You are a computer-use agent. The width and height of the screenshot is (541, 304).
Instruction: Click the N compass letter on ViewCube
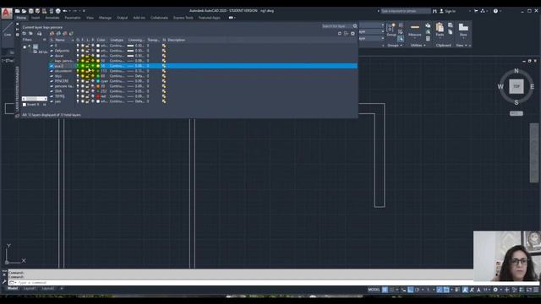pyautogui.click(x=516, y=71)
